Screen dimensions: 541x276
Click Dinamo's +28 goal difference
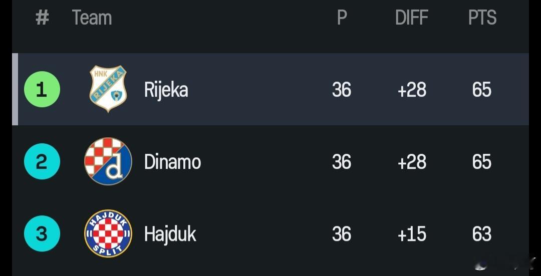point(412,162)
